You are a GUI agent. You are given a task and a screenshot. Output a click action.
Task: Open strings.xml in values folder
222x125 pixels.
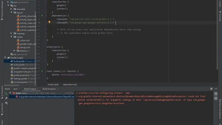click(23, 47)
